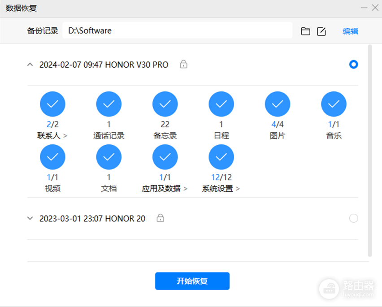Uncheck the 音乐 checkmark circle
This screenshot has width=382, height=307.
tap(334, 104)
